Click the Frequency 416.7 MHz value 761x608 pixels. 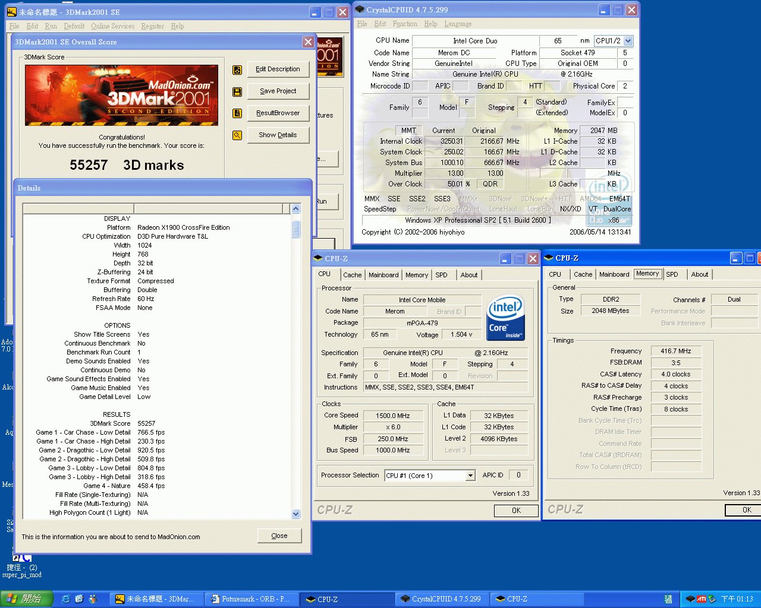tap(676, 351)
